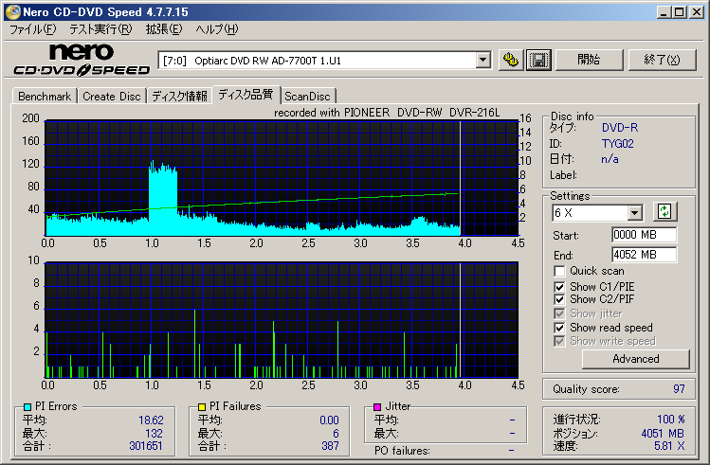
Task: Click the Nero disc icon in title bar
Action: point(12,11)
